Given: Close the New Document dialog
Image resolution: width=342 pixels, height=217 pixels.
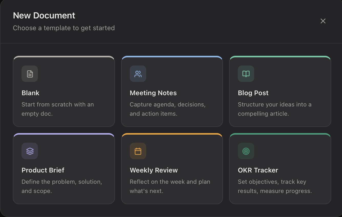Looking at the screenshot, I should click(x=323, y=21).
